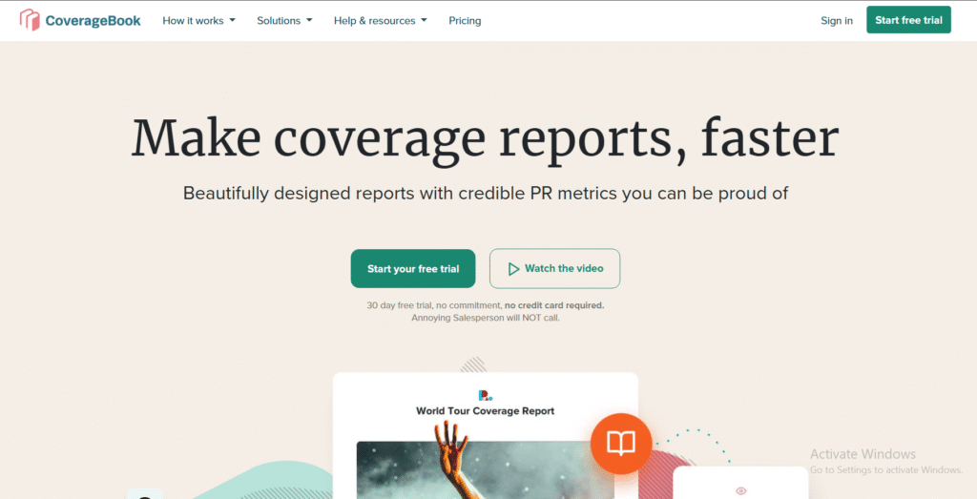Click the CoverageBook wordmark text
Image resolution: width=977 pixels, height=499 pixels.
(93, 21)
